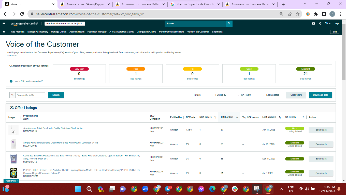See listings under the Poor category
Screen dimensions: 346x195
pos(136,79)
